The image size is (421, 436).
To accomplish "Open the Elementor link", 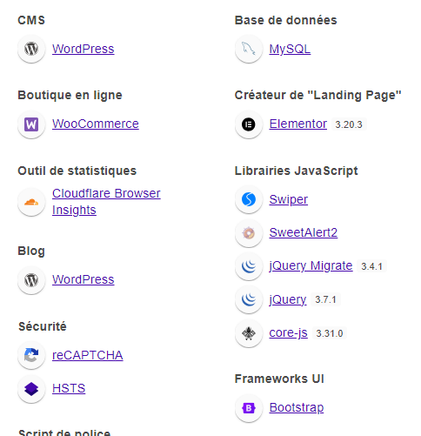I will [x=298, y=124].
